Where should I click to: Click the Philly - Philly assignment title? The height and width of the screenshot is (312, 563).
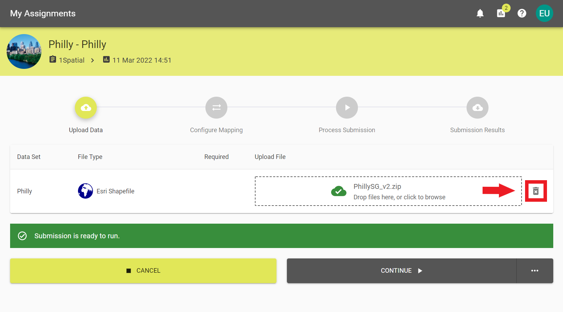[77, 45]
